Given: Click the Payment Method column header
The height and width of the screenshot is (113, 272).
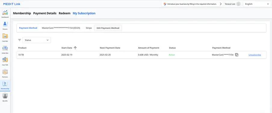Looking at the screenshot, I should pos(221,48).
